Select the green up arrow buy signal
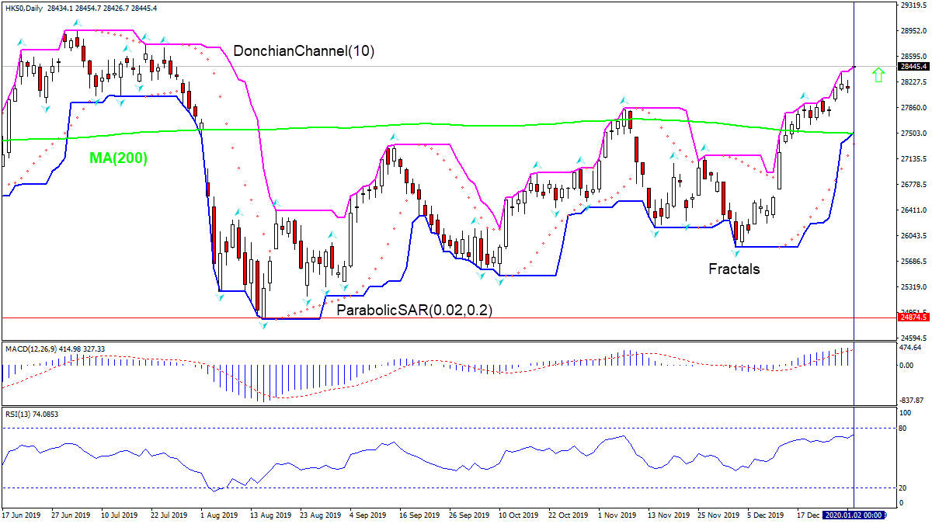The width and height of the screenshot is (932, 524). 878,75
